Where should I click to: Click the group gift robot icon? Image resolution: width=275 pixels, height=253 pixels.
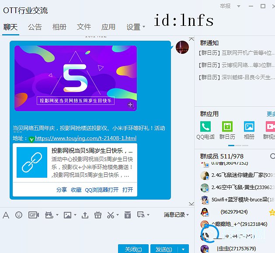pos(49,215)
